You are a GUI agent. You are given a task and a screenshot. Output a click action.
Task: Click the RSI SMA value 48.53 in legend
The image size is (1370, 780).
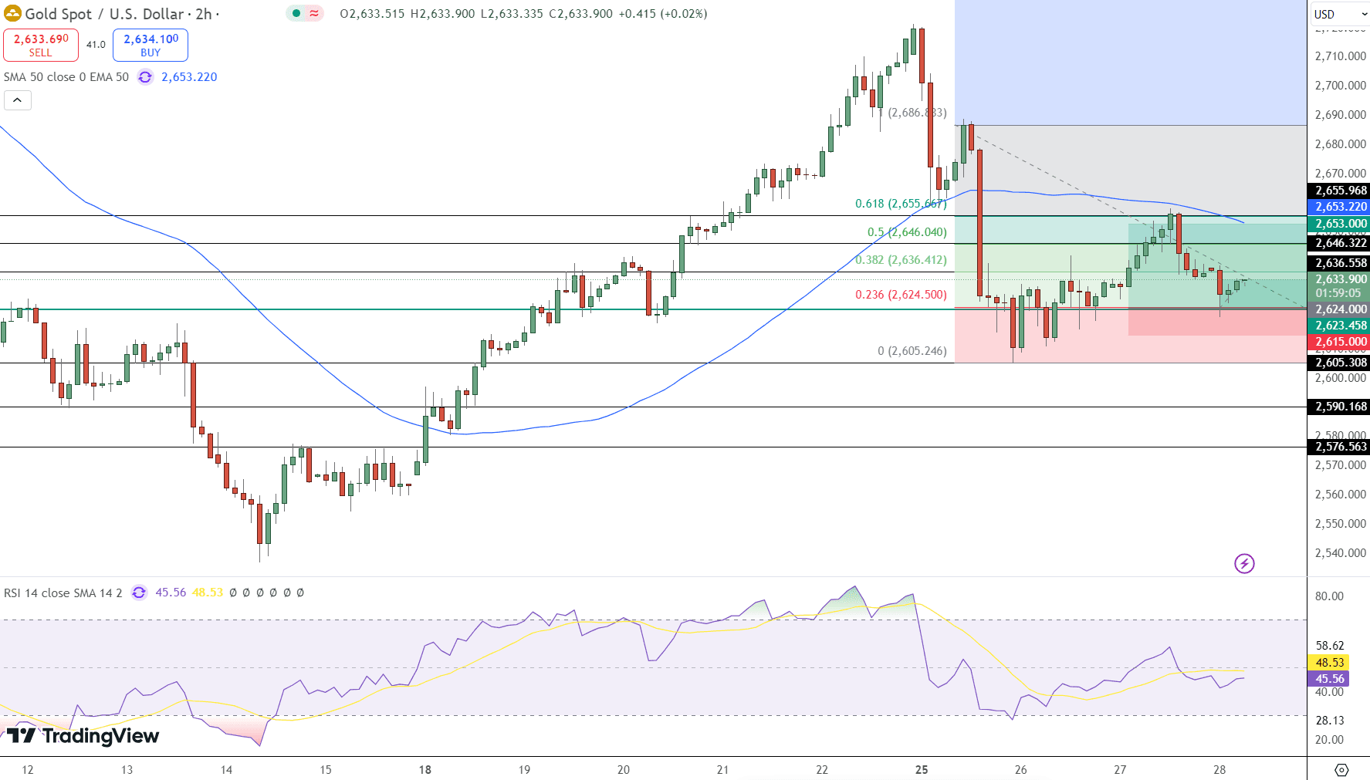(208, 593)
